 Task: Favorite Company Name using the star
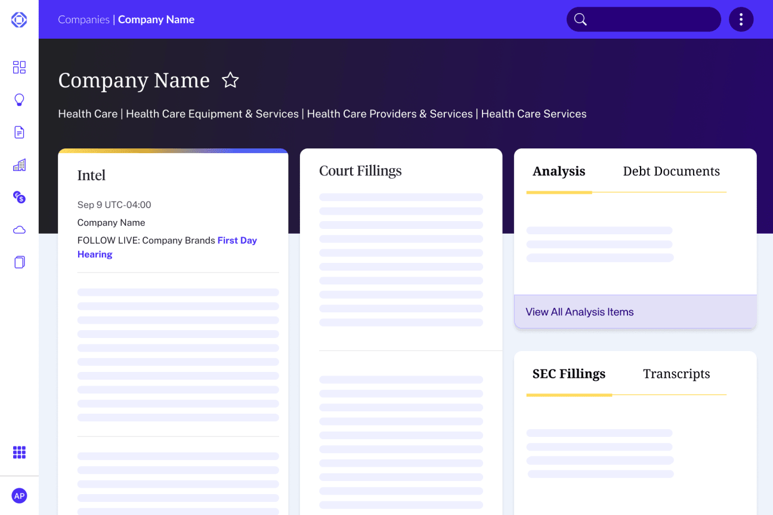pyautogui.click(x=230, y=80)
